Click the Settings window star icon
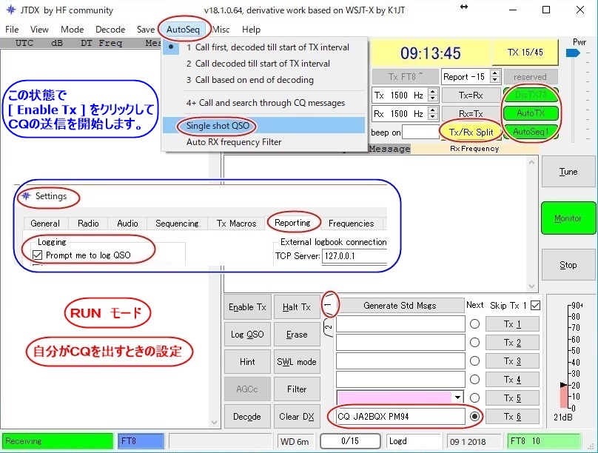The height and width of the screenshot is (453, 598). pyautogui.click(x=26, y=196)
